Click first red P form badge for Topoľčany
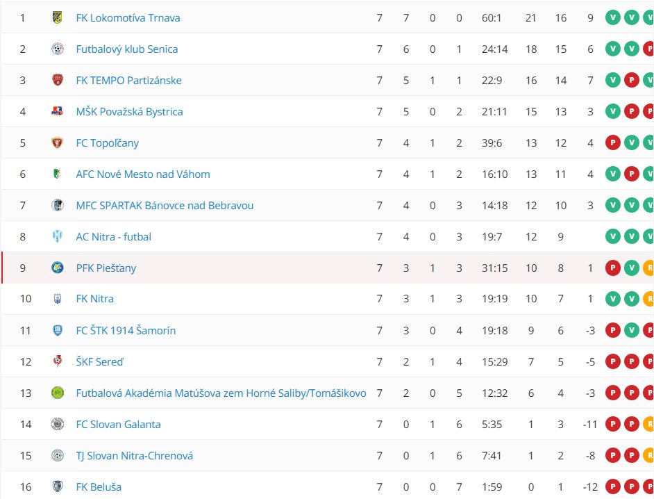This screenshot has width=654, height=499. click(612, 142)
